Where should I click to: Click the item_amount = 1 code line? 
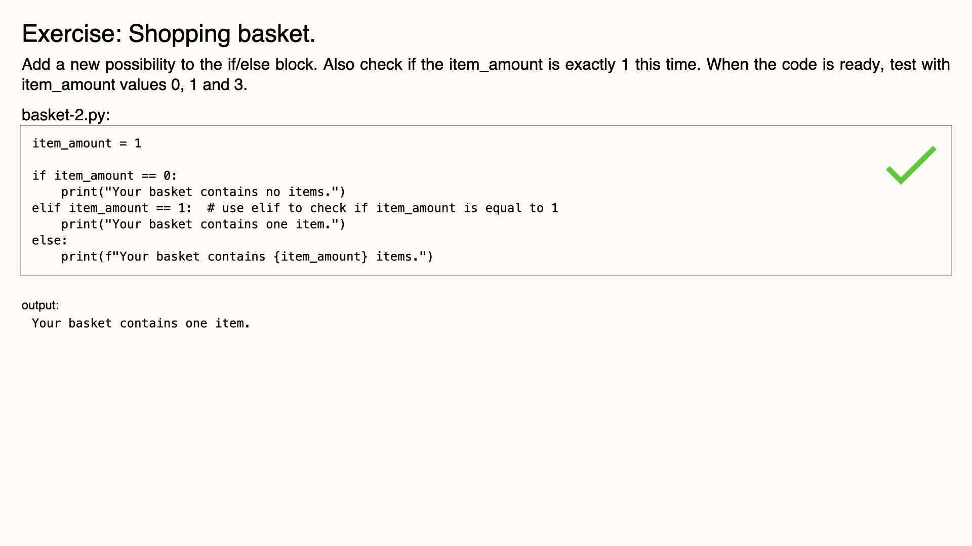click(87, 144)
